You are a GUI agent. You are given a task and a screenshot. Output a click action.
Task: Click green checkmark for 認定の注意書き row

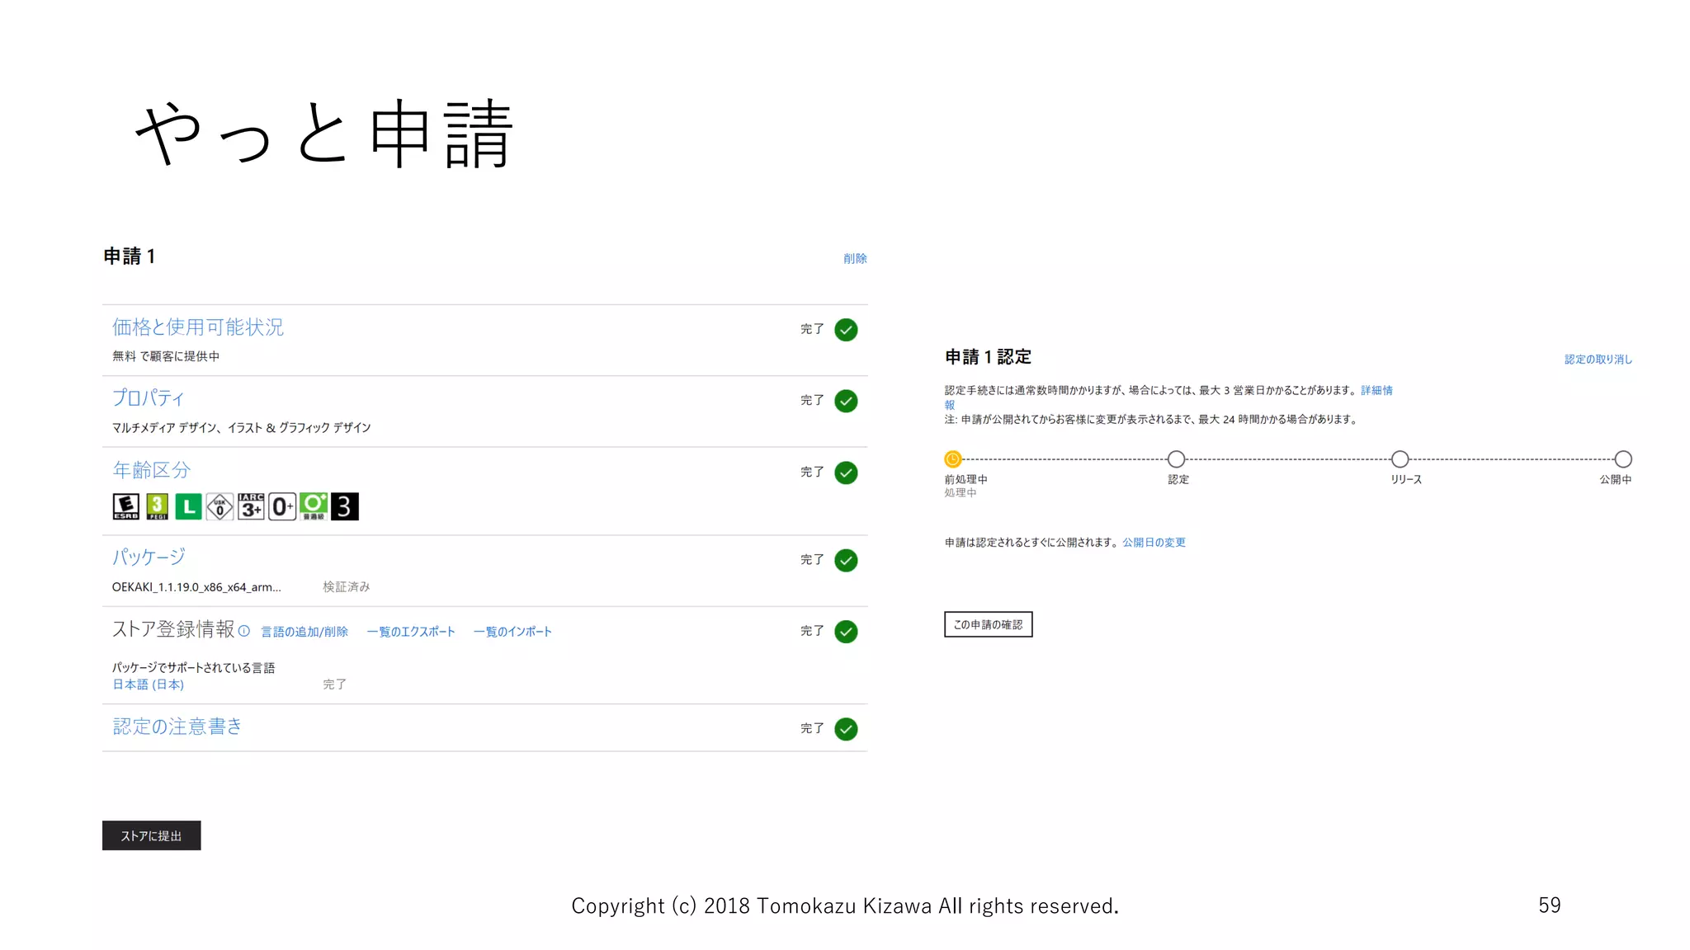pyautogui.click(x=846, y=729)
